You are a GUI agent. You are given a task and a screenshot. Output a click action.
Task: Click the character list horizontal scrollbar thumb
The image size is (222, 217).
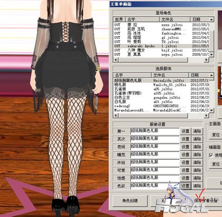click(153, 60)
